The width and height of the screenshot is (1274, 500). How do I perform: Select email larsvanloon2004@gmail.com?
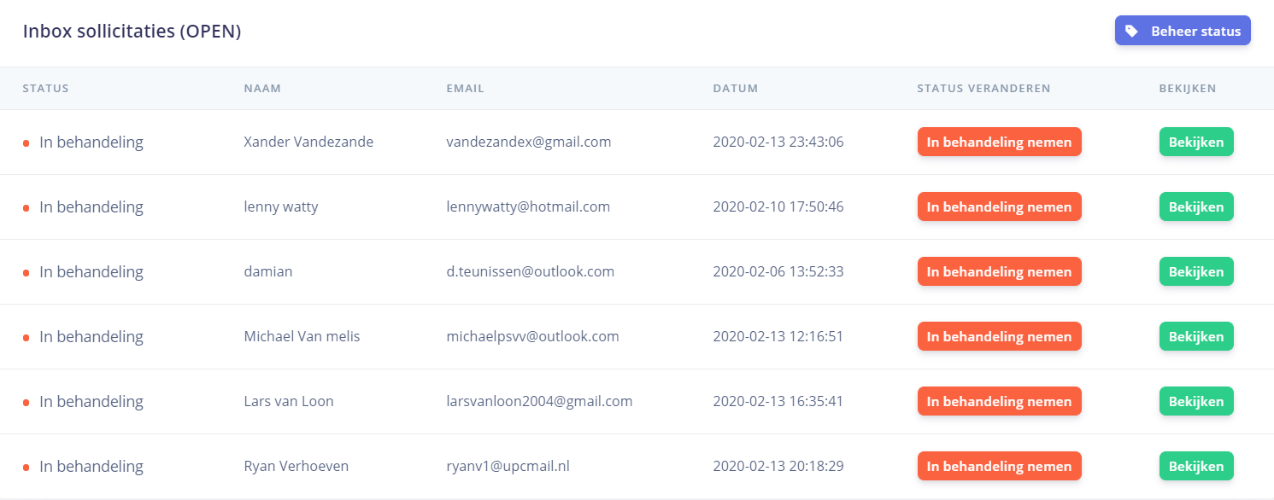point(539,401)
